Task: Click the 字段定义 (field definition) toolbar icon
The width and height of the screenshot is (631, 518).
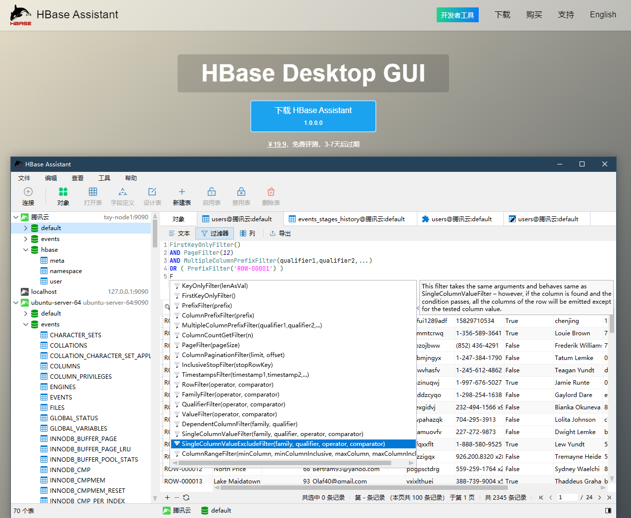Action: (x=123, y=192)
